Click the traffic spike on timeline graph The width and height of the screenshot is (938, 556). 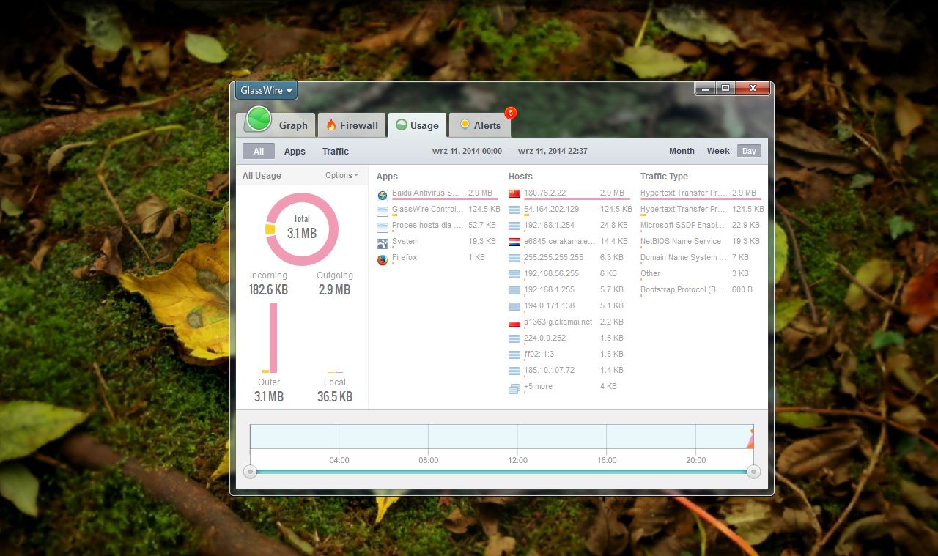pyautogui.click(x=750, y=439)
